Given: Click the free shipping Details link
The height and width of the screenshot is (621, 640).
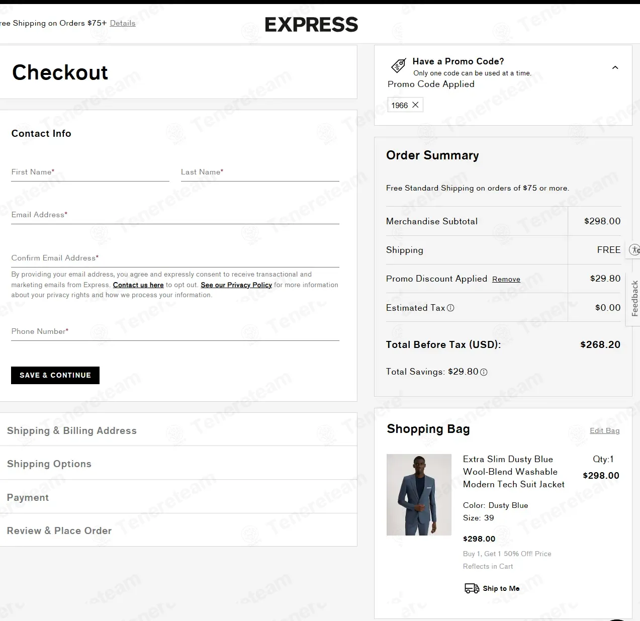Looking at the screenshot, I should (x=123, y=23).
